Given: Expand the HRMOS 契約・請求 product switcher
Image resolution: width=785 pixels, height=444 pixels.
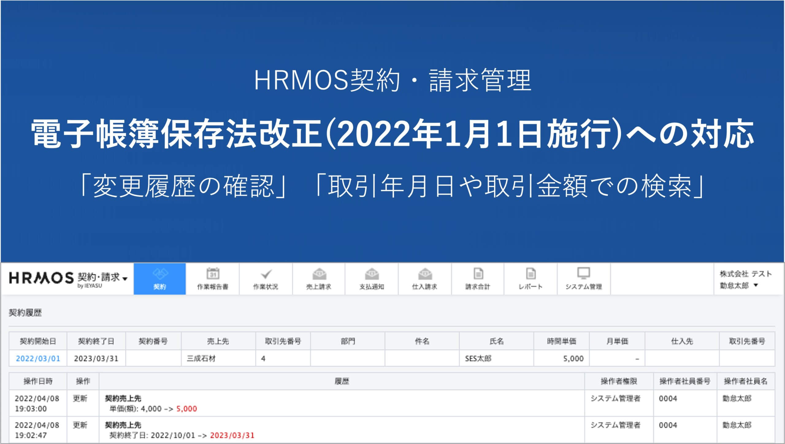Looking at the screenshot, I should pos(124,279).
